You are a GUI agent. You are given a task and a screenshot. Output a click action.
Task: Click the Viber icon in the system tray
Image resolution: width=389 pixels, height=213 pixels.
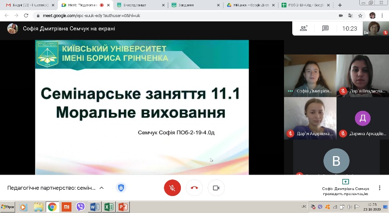pyautogui.click(x=320, y=207)
